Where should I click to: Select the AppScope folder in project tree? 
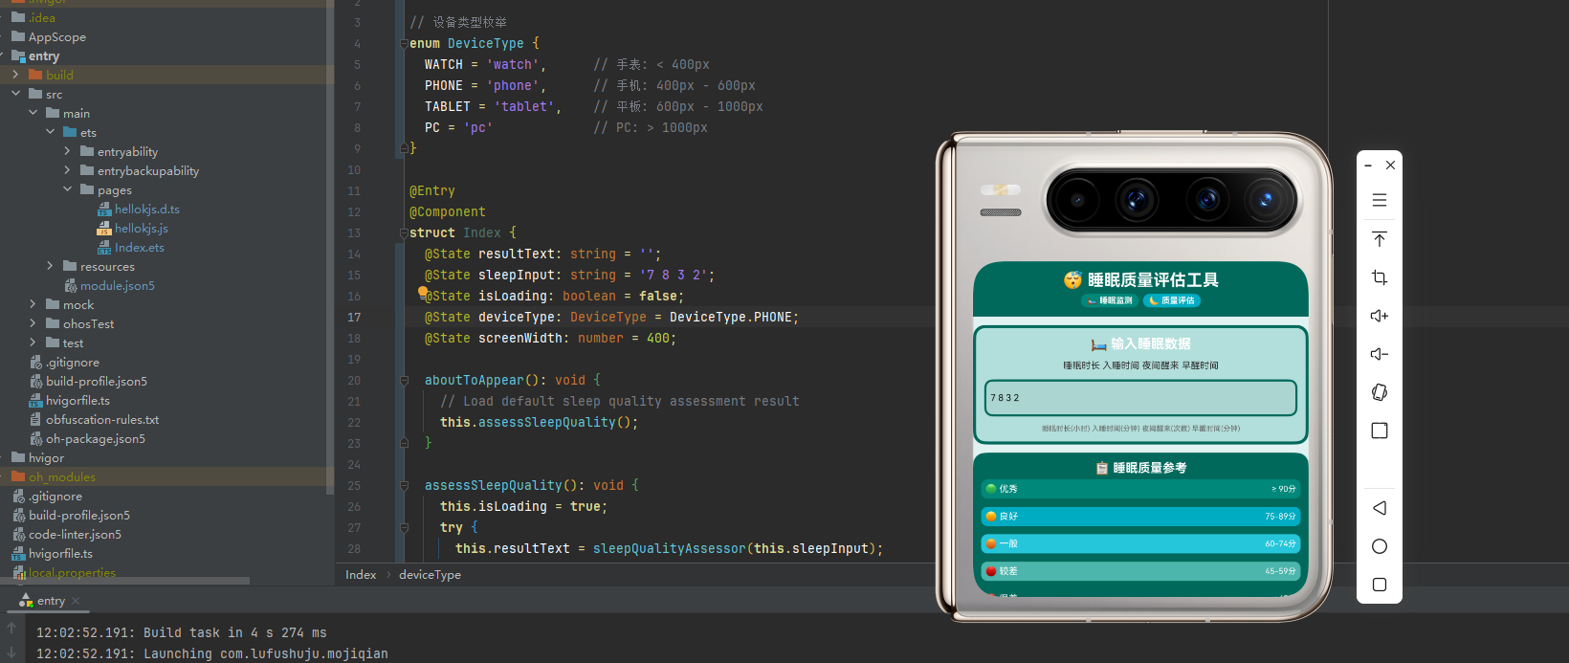[x=56, y=37]
